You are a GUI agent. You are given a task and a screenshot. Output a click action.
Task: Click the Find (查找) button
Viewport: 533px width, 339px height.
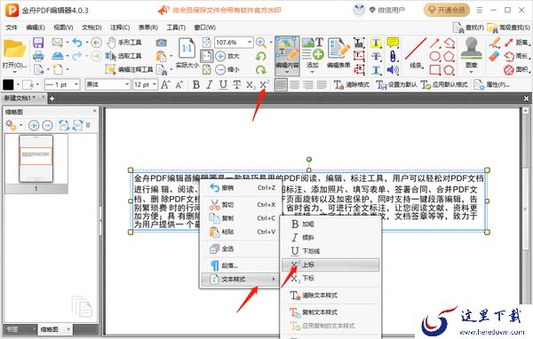pos(468,28)
